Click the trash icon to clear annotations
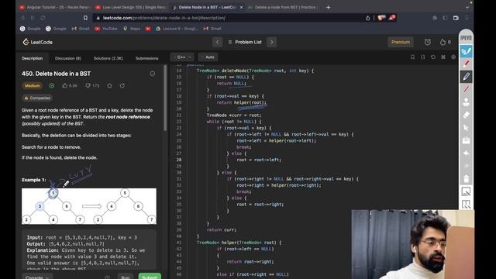The width and height of the screenshot is (496, 279). pyautogui.click(x=466, y=179)
